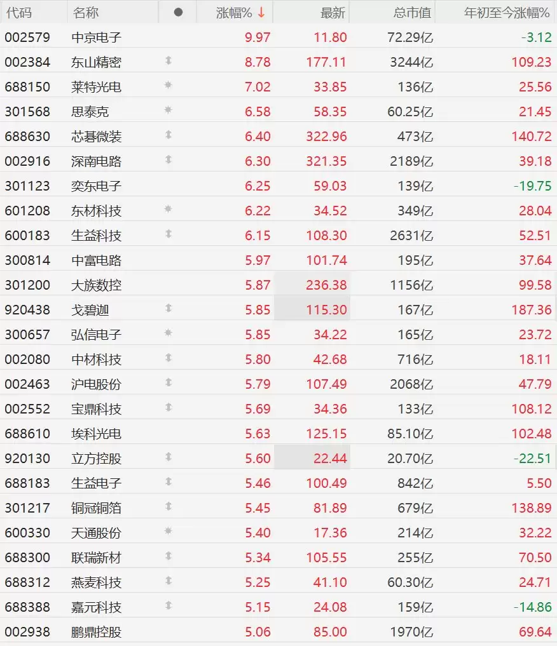The height and width of the screenshot is (646, 557).
Task: Sort by the 最新 column header
Action: point(333,13)
